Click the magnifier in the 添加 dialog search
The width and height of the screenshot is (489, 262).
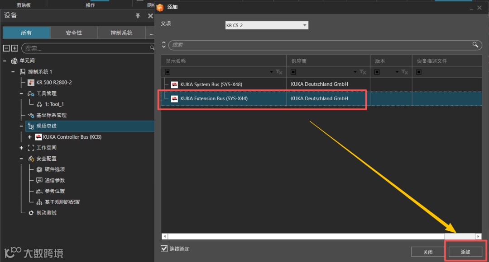(475, 45)
